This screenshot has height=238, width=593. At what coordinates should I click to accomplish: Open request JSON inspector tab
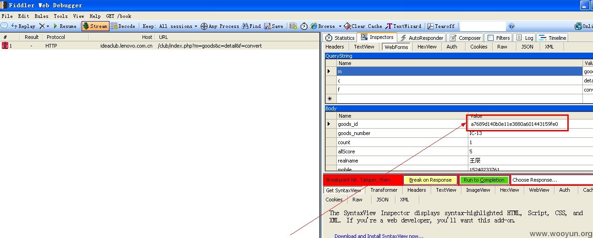click(x=527, y=47)
